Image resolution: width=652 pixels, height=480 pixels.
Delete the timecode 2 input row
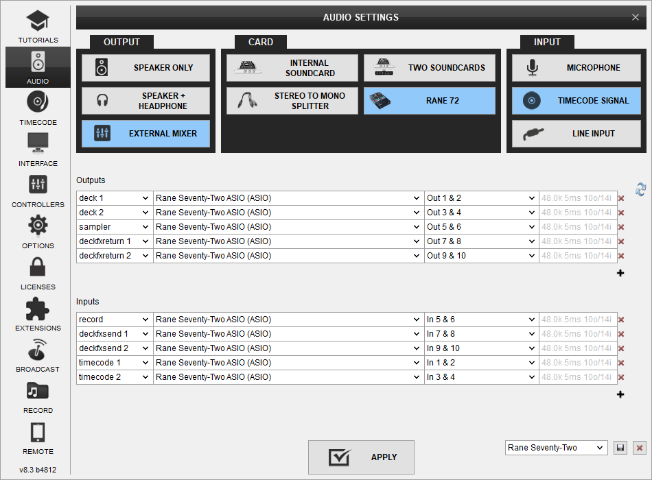click(x=621, y=377)
